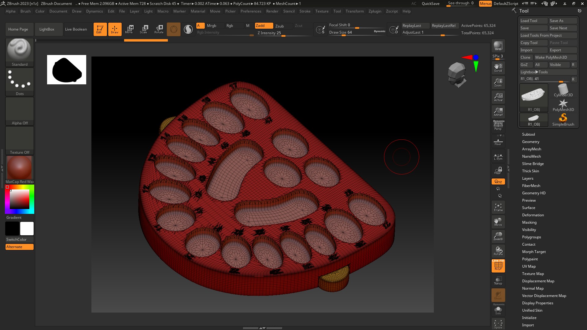Toggle Ghost transparency
The image size is (587, 330).
tap(498, 295)
